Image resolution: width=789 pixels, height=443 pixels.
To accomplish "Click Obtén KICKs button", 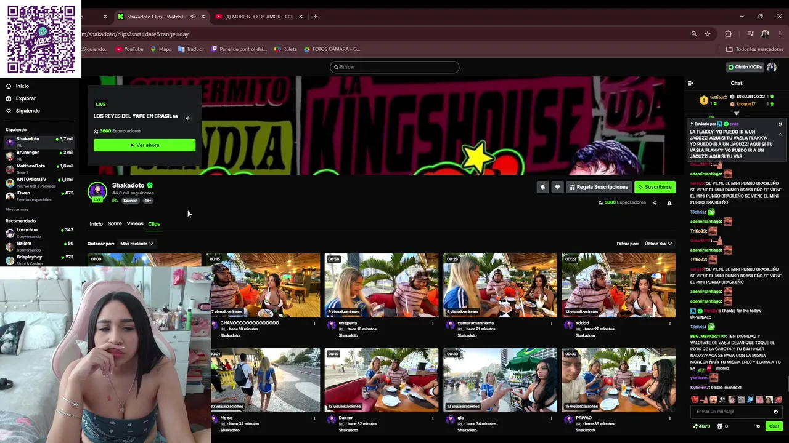I will click(x=745, y=67).
